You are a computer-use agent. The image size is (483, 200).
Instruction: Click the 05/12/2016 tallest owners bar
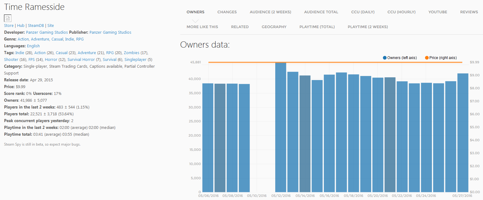pos(281,127)
